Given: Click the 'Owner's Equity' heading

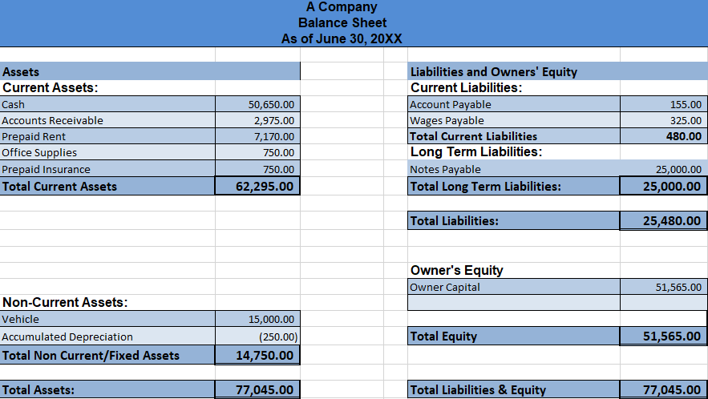Looking at the screenshot, I should click(456, 270).
